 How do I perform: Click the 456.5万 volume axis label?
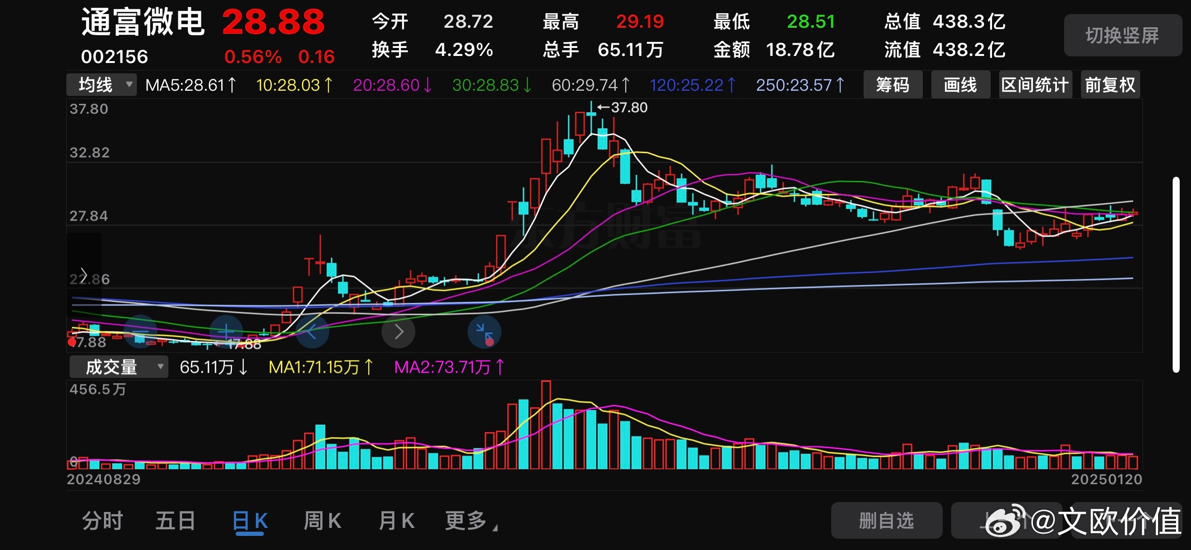(98, 389)
